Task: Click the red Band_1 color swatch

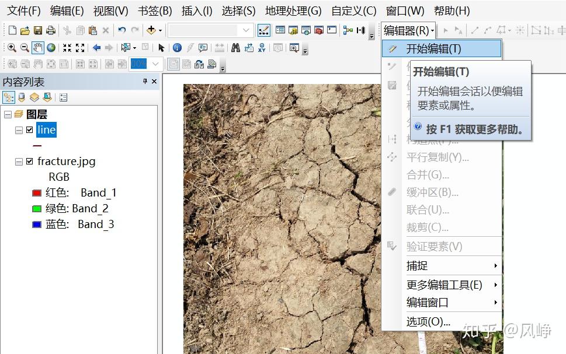Action: (36, 192)
